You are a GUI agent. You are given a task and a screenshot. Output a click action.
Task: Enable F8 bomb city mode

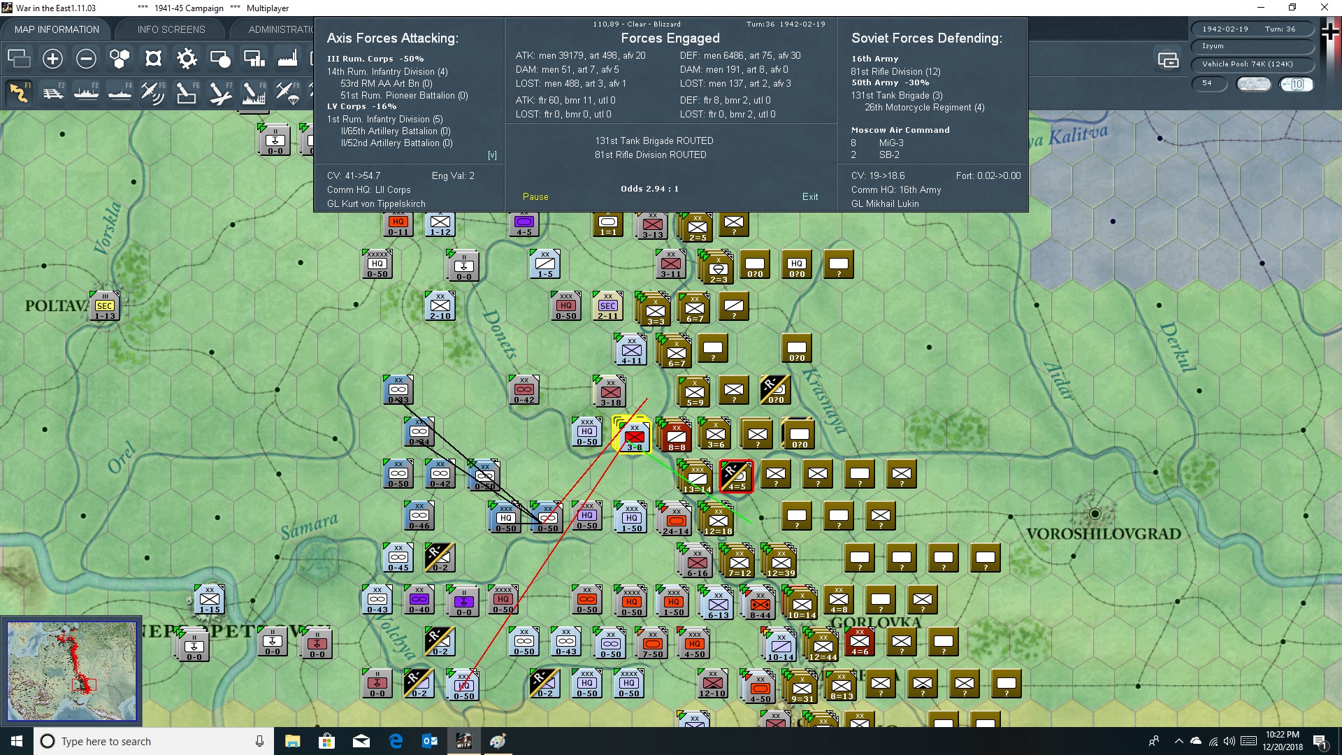pyautogui.click(x=254, y=92)
